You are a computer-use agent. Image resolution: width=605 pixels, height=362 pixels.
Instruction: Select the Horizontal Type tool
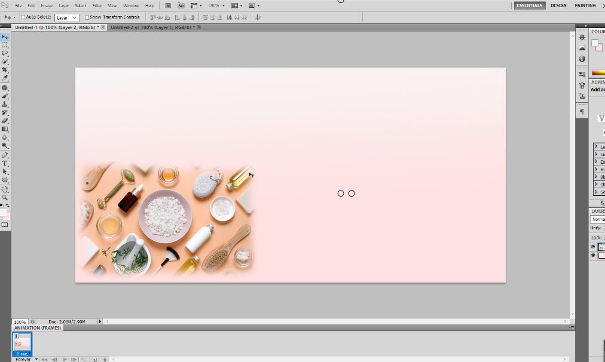tap(5, 164)
